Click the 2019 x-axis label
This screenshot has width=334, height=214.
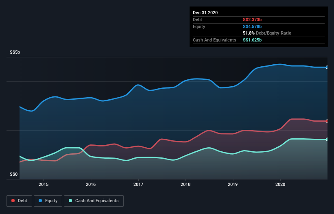(x=233, y=184)
